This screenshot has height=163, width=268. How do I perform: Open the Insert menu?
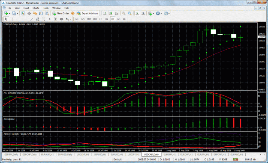point(26,8)
